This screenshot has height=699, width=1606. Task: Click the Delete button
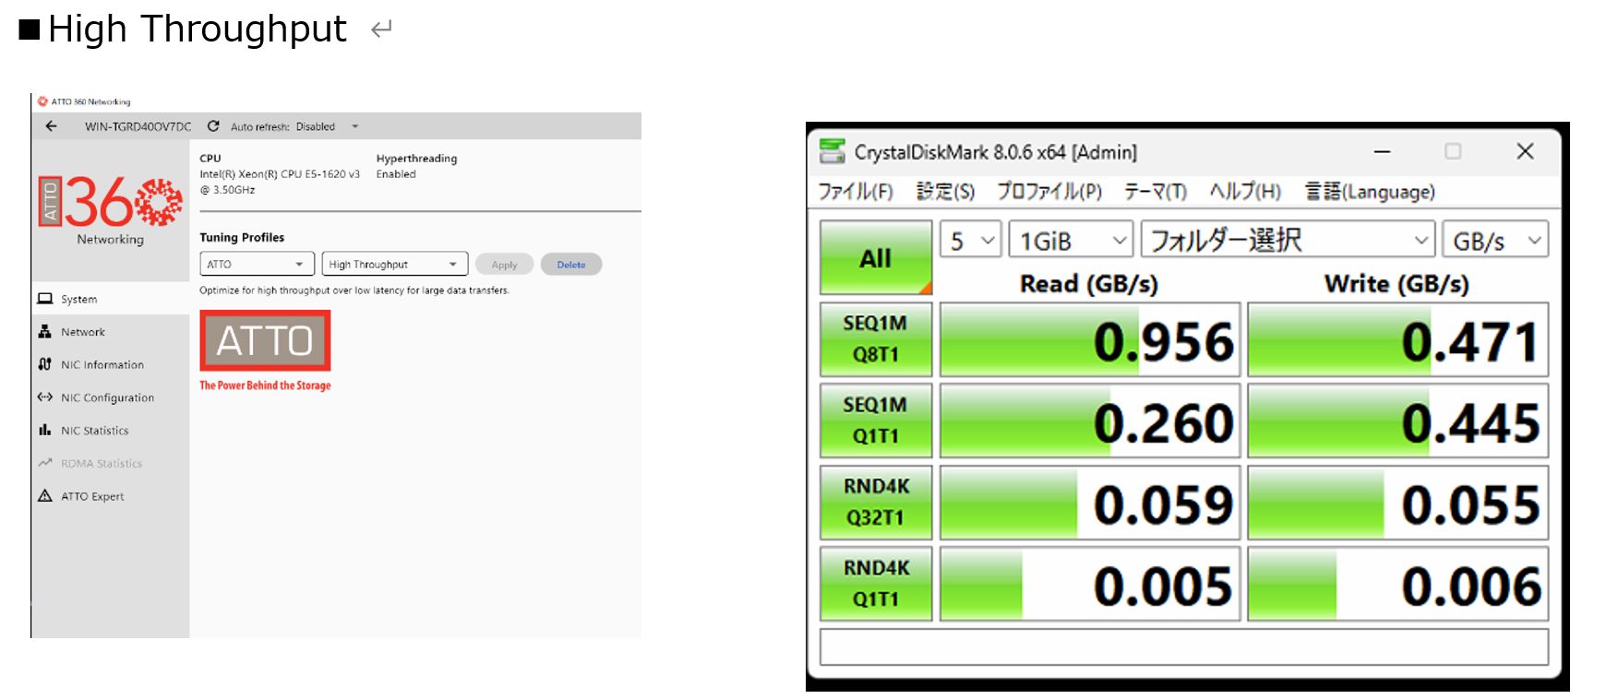pyautogui.click(x=571, y=265)
